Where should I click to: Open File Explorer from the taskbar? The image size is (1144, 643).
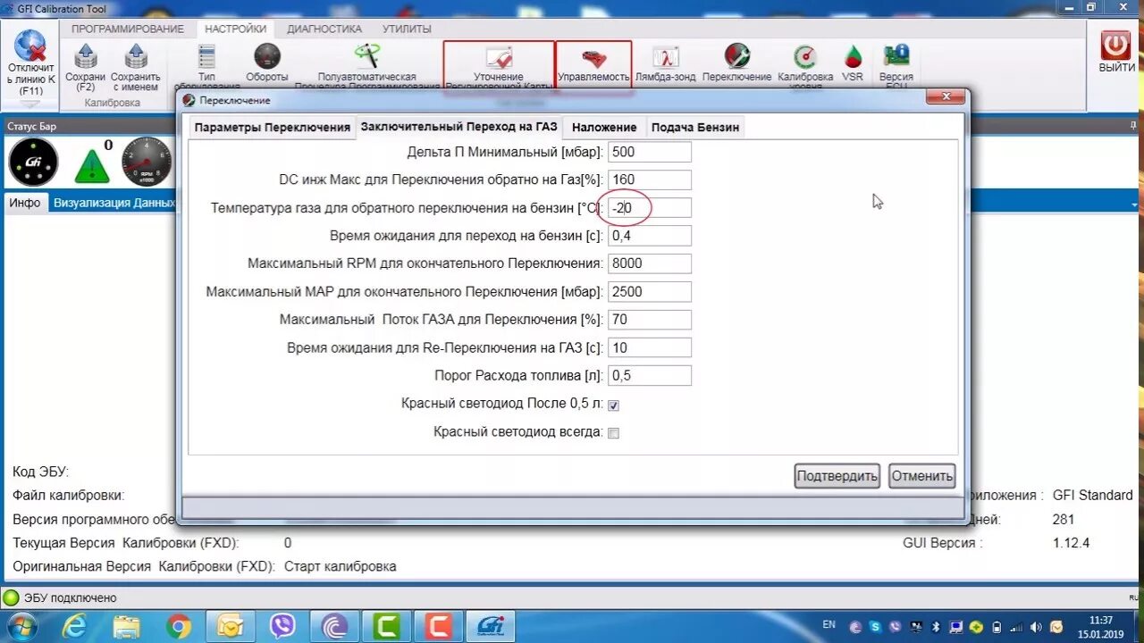point(126,627)
